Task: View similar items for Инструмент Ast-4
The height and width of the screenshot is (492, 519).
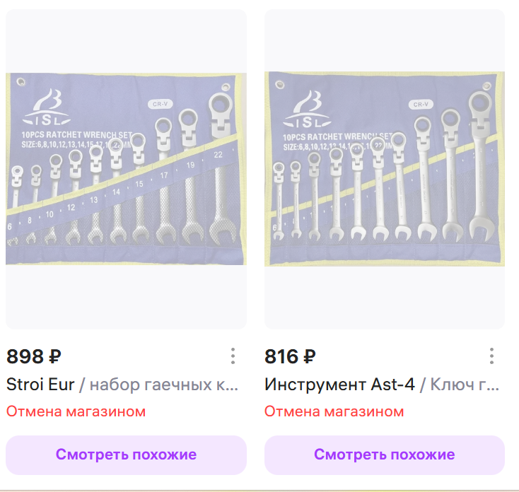Action: [x=385, y=455]
